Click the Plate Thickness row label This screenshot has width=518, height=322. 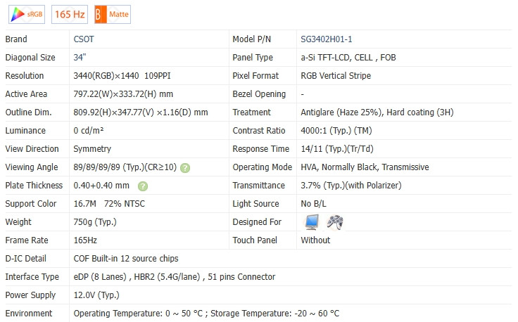point(34,186)
